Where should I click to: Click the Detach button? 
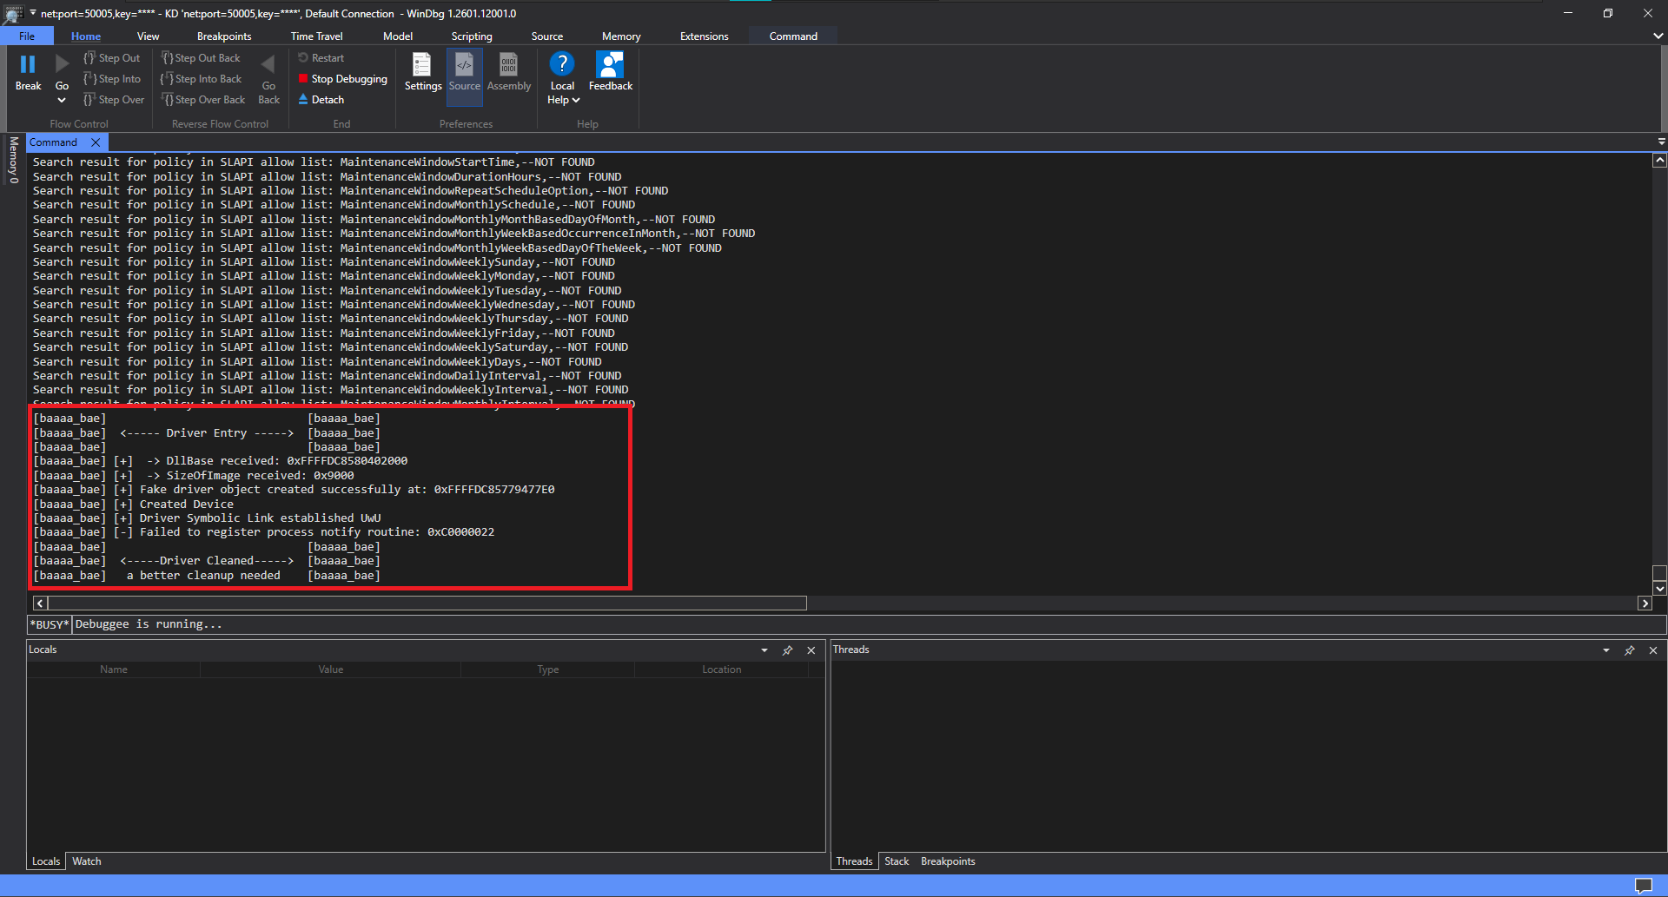[x=321, y=100]
